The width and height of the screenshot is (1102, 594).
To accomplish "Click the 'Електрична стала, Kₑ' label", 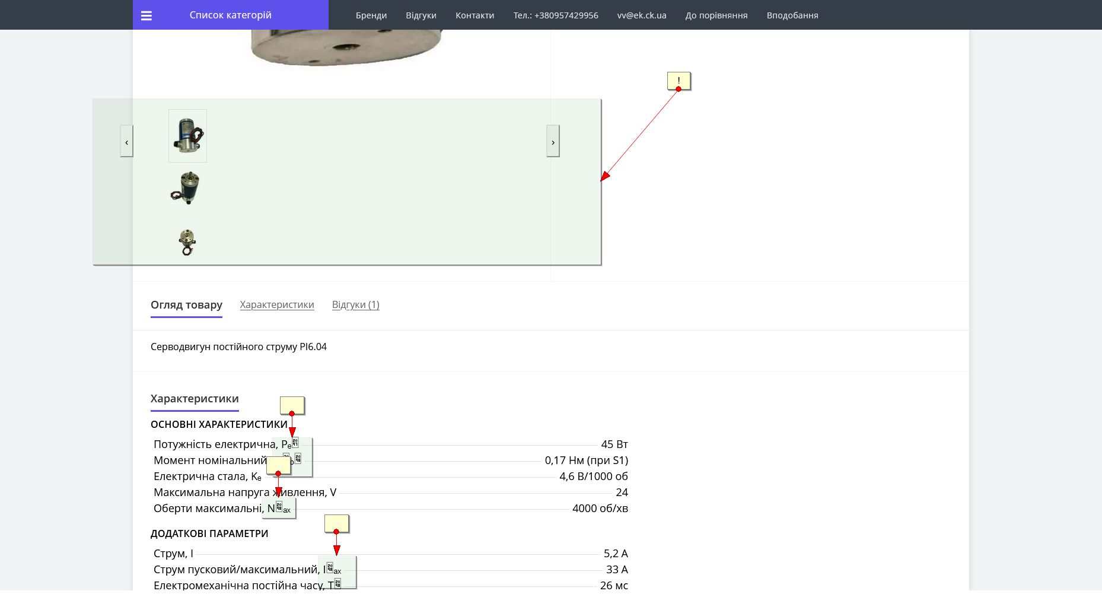I will point(208,477).
